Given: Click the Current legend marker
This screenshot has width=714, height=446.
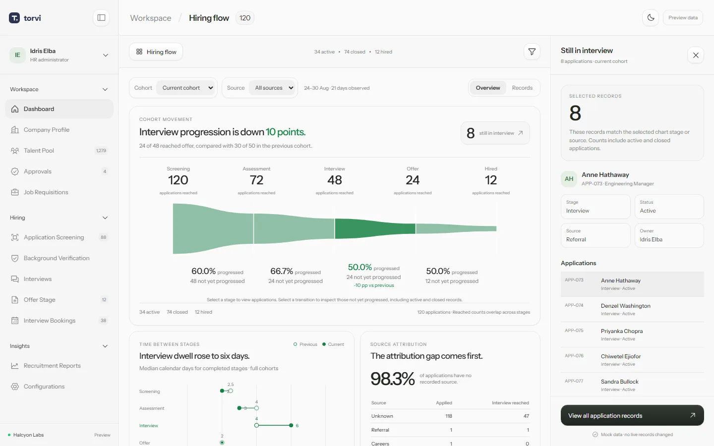Looking at the screenshot, I should click(x=324, y=344).
